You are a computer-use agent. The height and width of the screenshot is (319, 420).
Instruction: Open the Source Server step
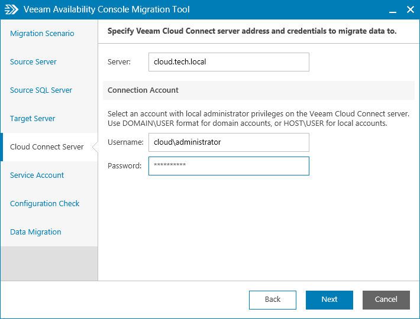coord(33,62)
